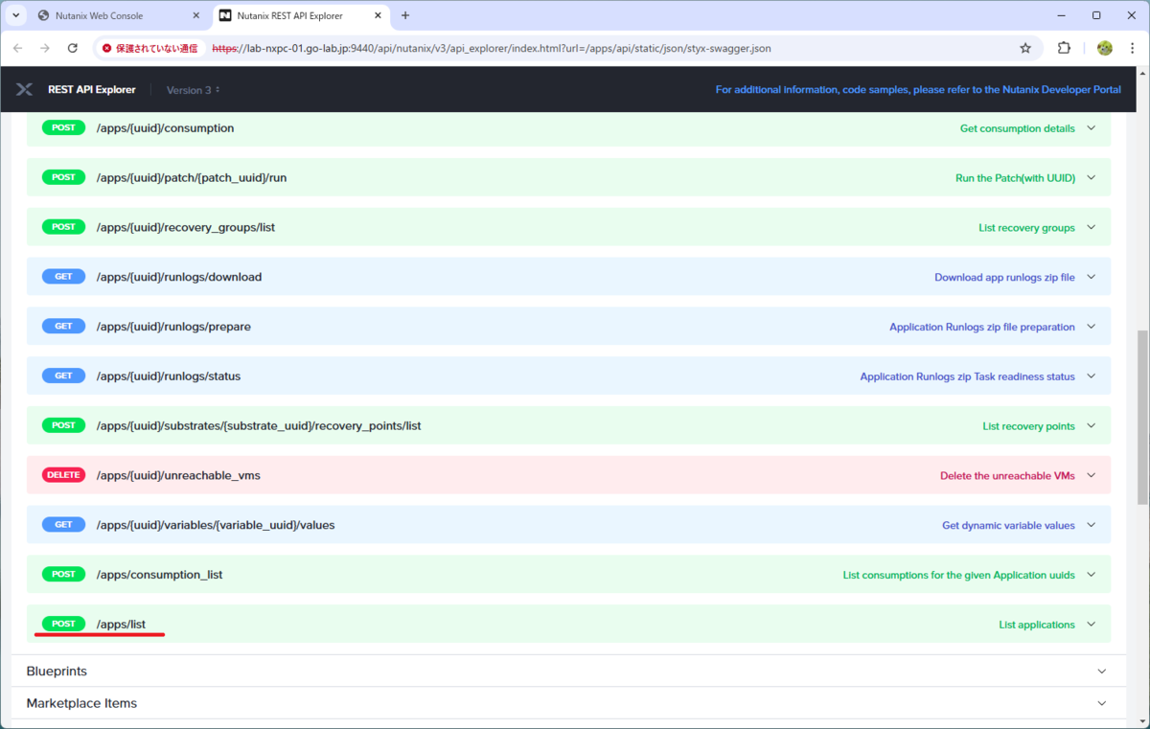Click the 'Get dynamic variable values' description
The width and height of the screenshot is (1150, 729).
pos(1008,526)
